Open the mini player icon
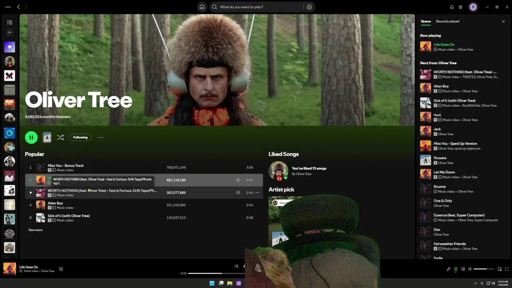 point(500,269)
